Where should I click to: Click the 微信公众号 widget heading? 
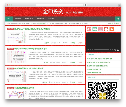91,77
